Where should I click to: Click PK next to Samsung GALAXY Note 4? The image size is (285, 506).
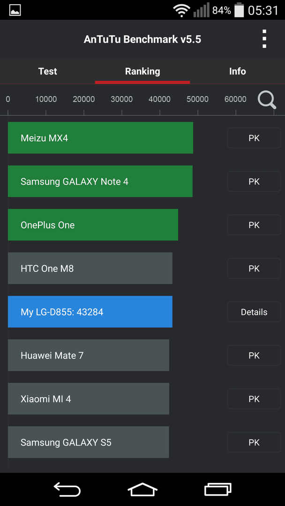254,181
